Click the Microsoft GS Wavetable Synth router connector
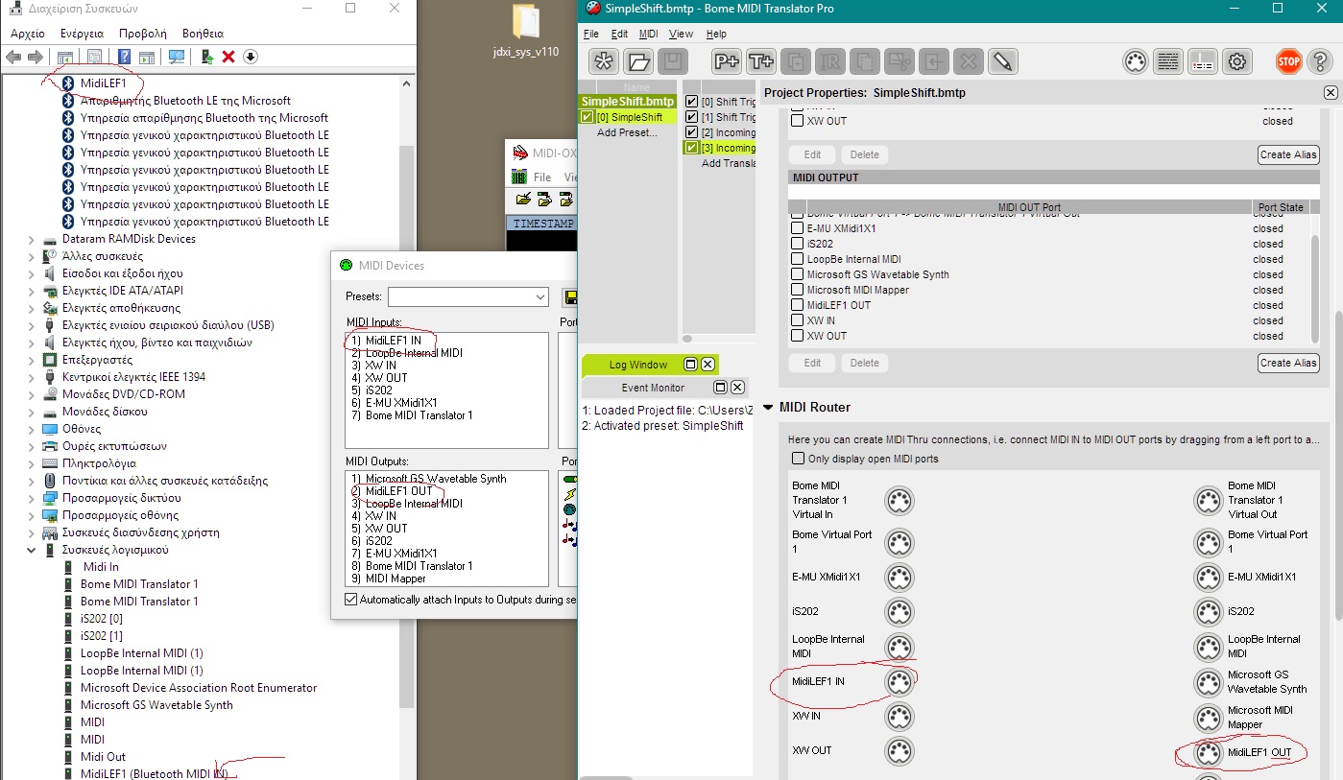The image size is (1343, 780). pyautogui.click(x=1208, y=682)
